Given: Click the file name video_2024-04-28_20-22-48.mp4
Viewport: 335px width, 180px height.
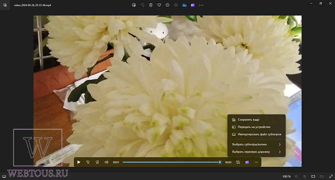Looking at the screenshot, I should (x=33, y=5).
